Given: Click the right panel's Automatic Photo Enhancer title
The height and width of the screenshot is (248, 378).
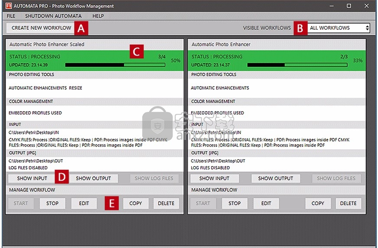Looking at the screenshot, I should (x=221, y=45).
